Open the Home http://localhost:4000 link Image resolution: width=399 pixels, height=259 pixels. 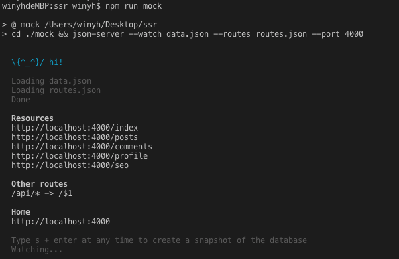point(60,222)
